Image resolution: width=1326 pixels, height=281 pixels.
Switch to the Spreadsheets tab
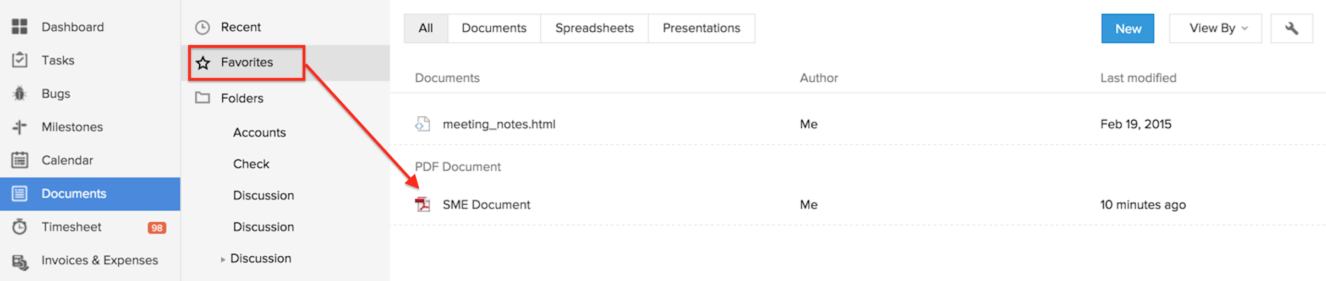pos(594,28)
